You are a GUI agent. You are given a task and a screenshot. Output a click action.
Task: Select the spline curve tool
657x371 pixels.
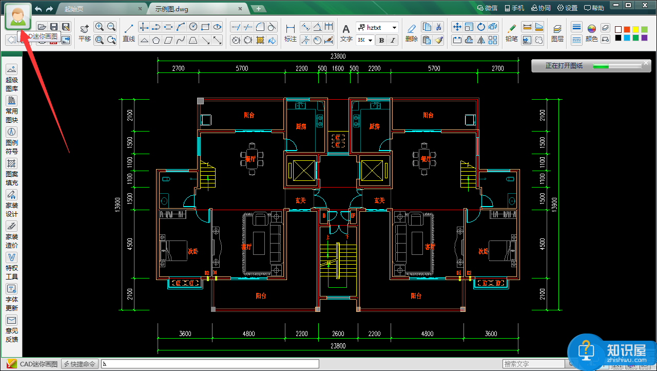coord(181,40)
